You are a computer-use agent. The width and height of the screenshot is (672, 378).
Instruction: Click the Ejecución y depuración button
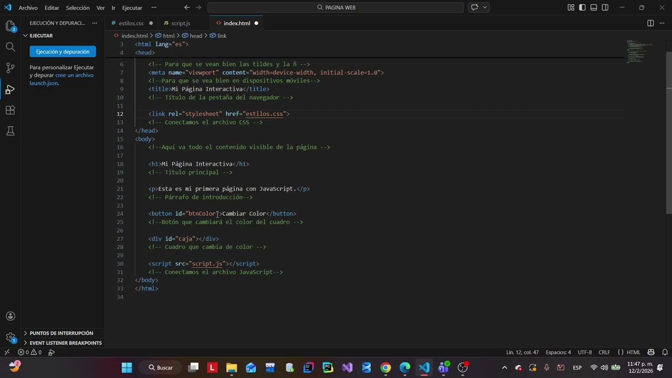pos(63,51)
